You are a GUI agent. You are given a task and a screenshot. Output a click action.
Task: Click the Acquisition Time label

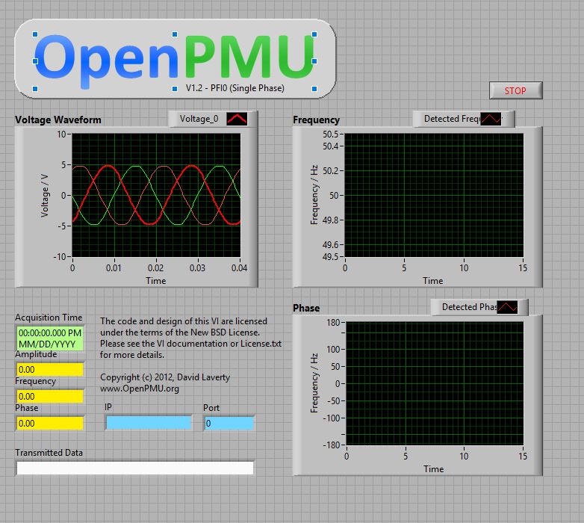click(x=49, y=318)
